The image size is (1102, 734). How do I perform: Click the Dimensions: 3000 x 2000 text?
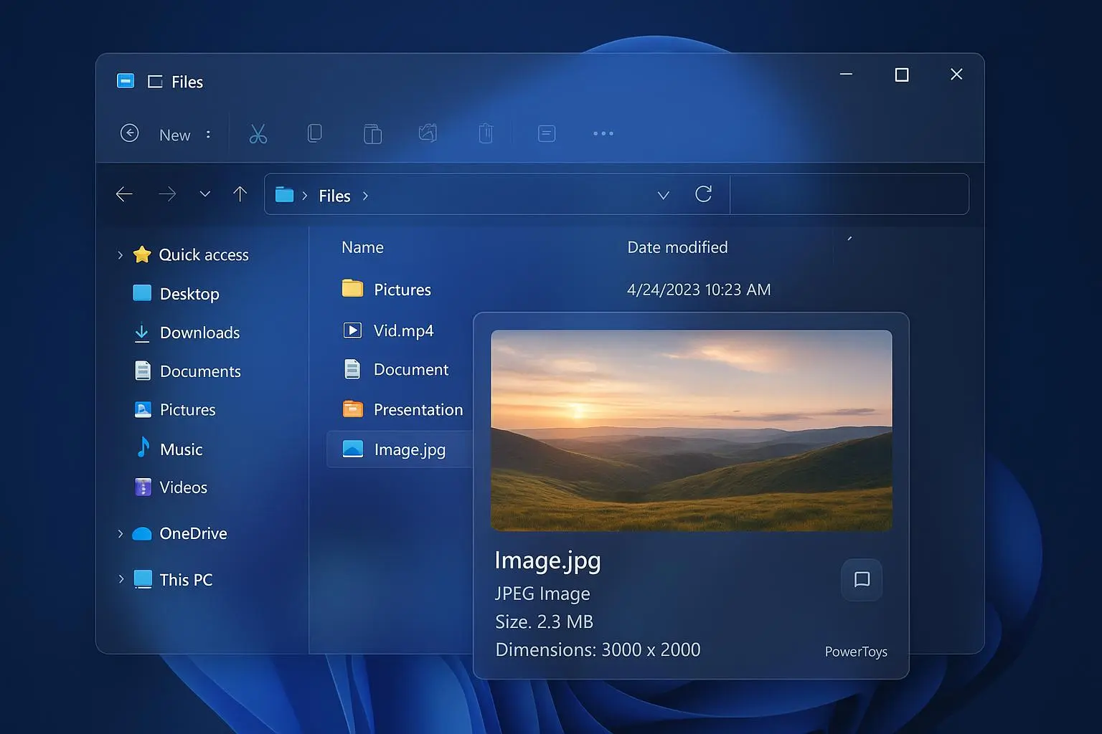click(598, 649)
